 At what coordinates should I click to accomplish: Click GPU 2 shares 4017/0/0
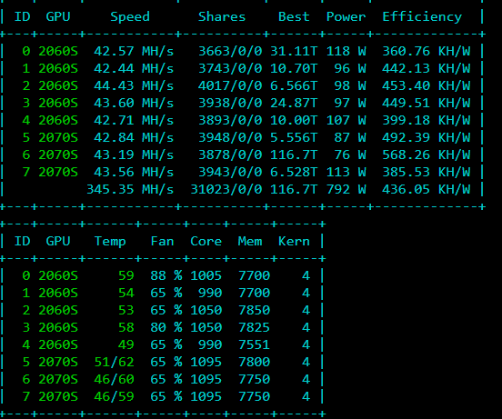click(230, 85)
